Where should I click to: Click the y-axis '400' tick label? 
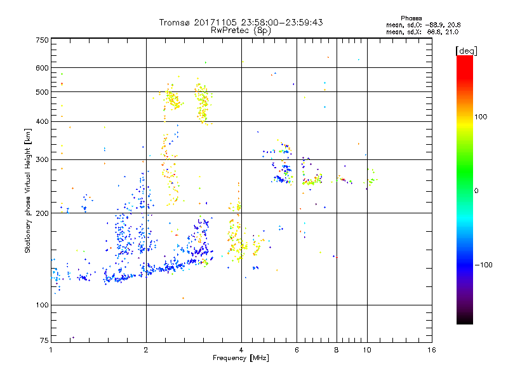click(43, 121)
